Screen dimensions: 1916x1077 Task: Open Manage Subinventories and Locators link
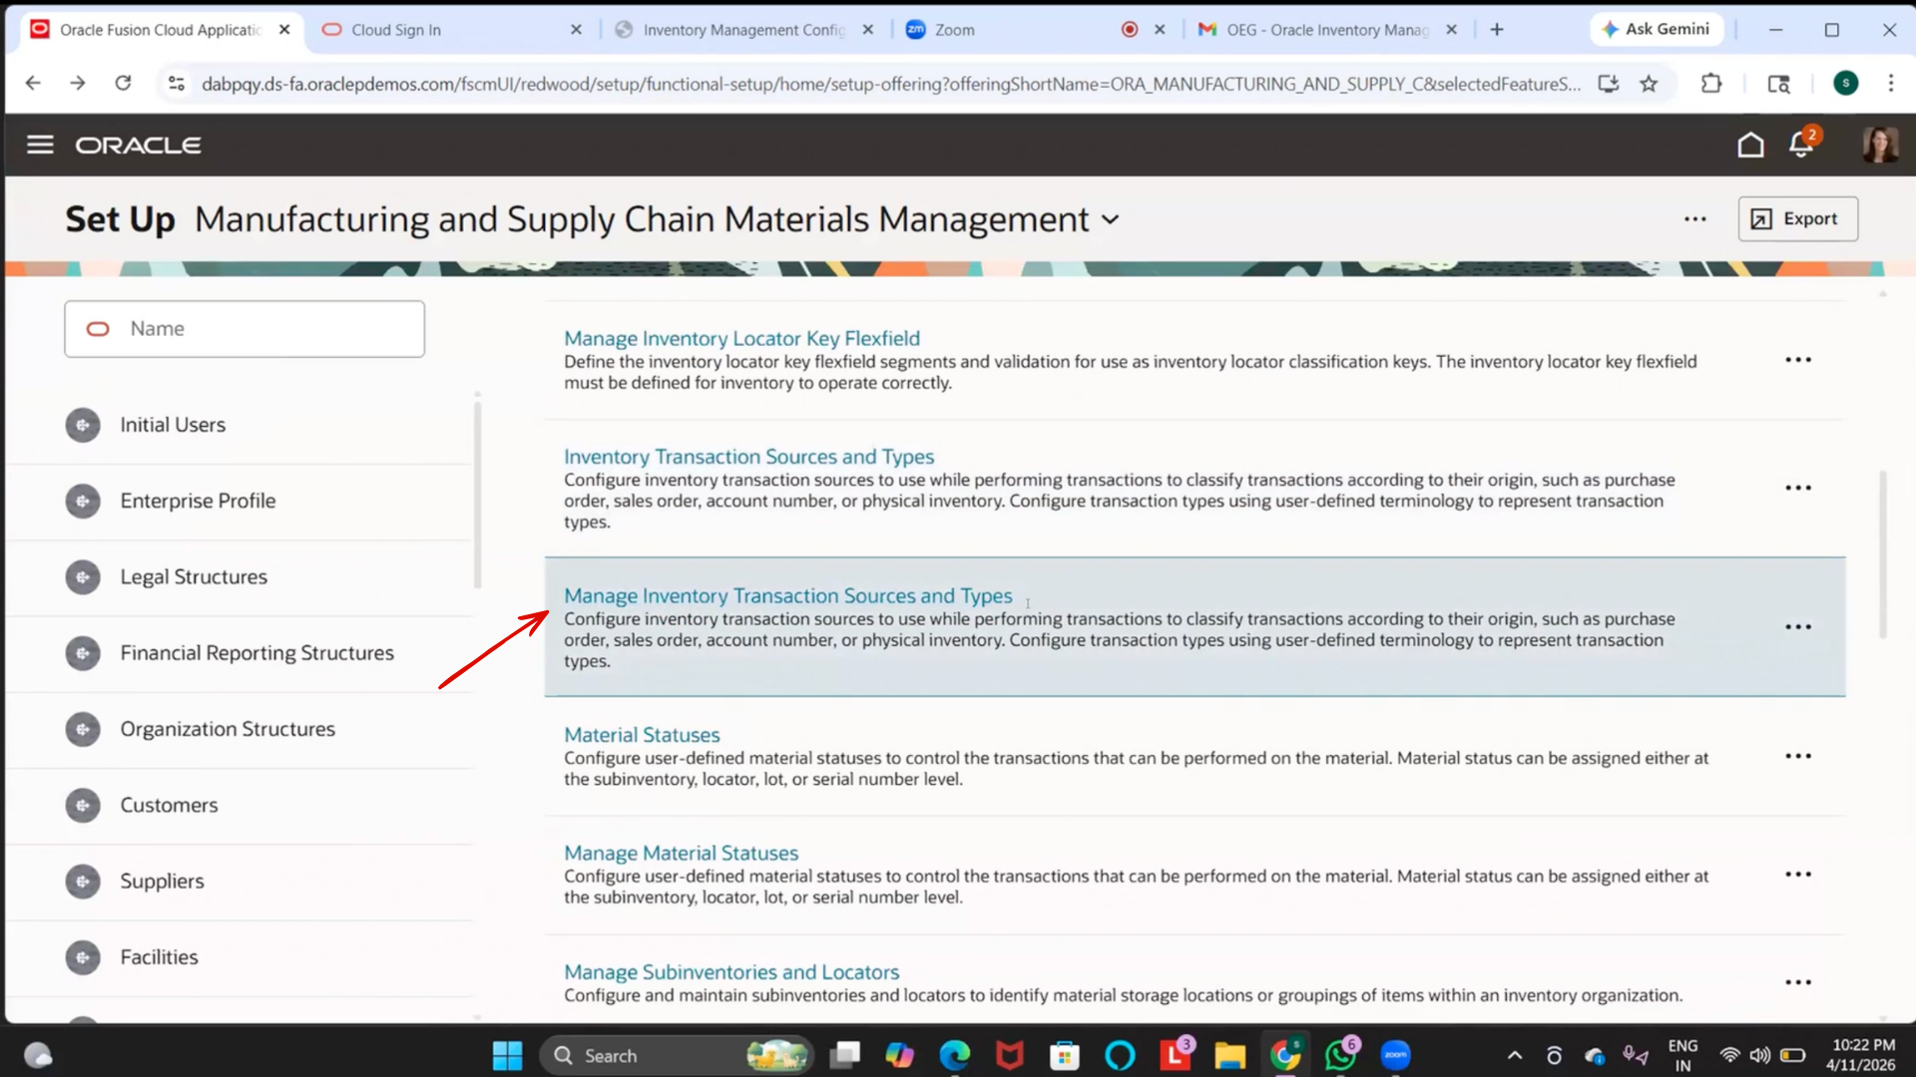point(731,972)
